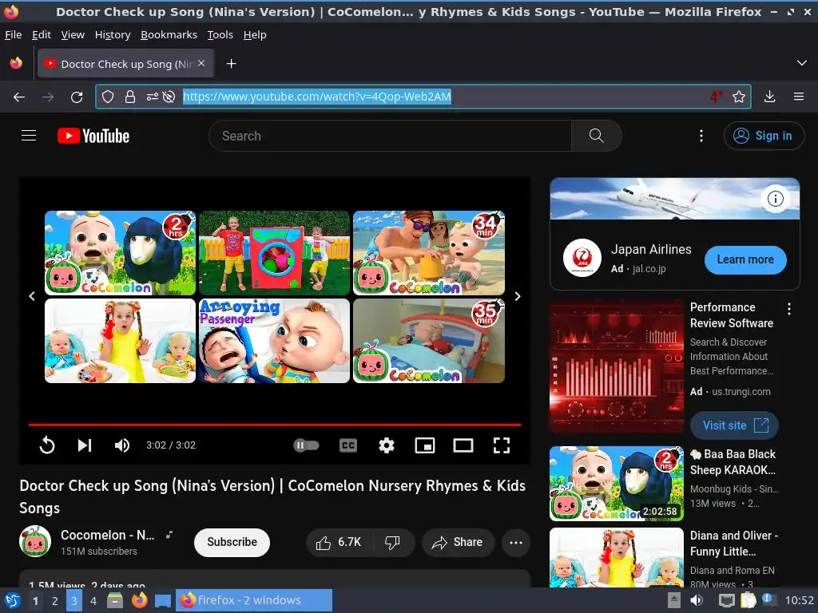Click the Sign in button
Viewport: 818px width, 613px height.
point(764,136)
